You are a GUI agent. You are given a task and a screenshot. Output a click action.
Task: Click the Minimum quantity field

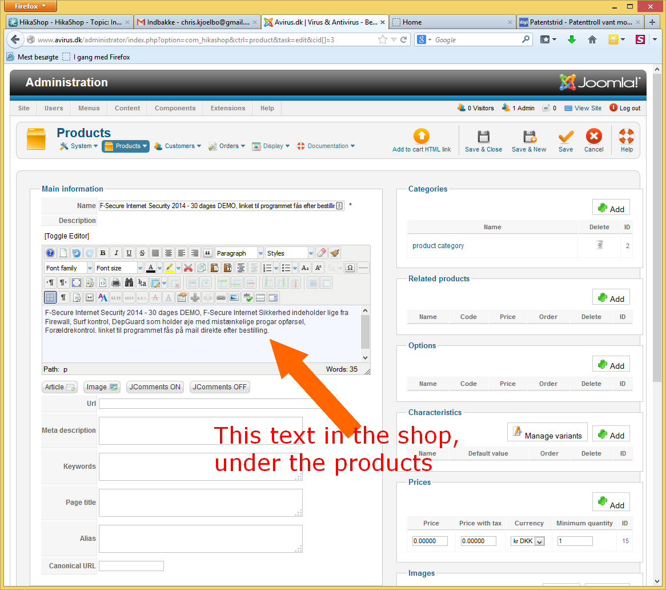click(575, 541)
